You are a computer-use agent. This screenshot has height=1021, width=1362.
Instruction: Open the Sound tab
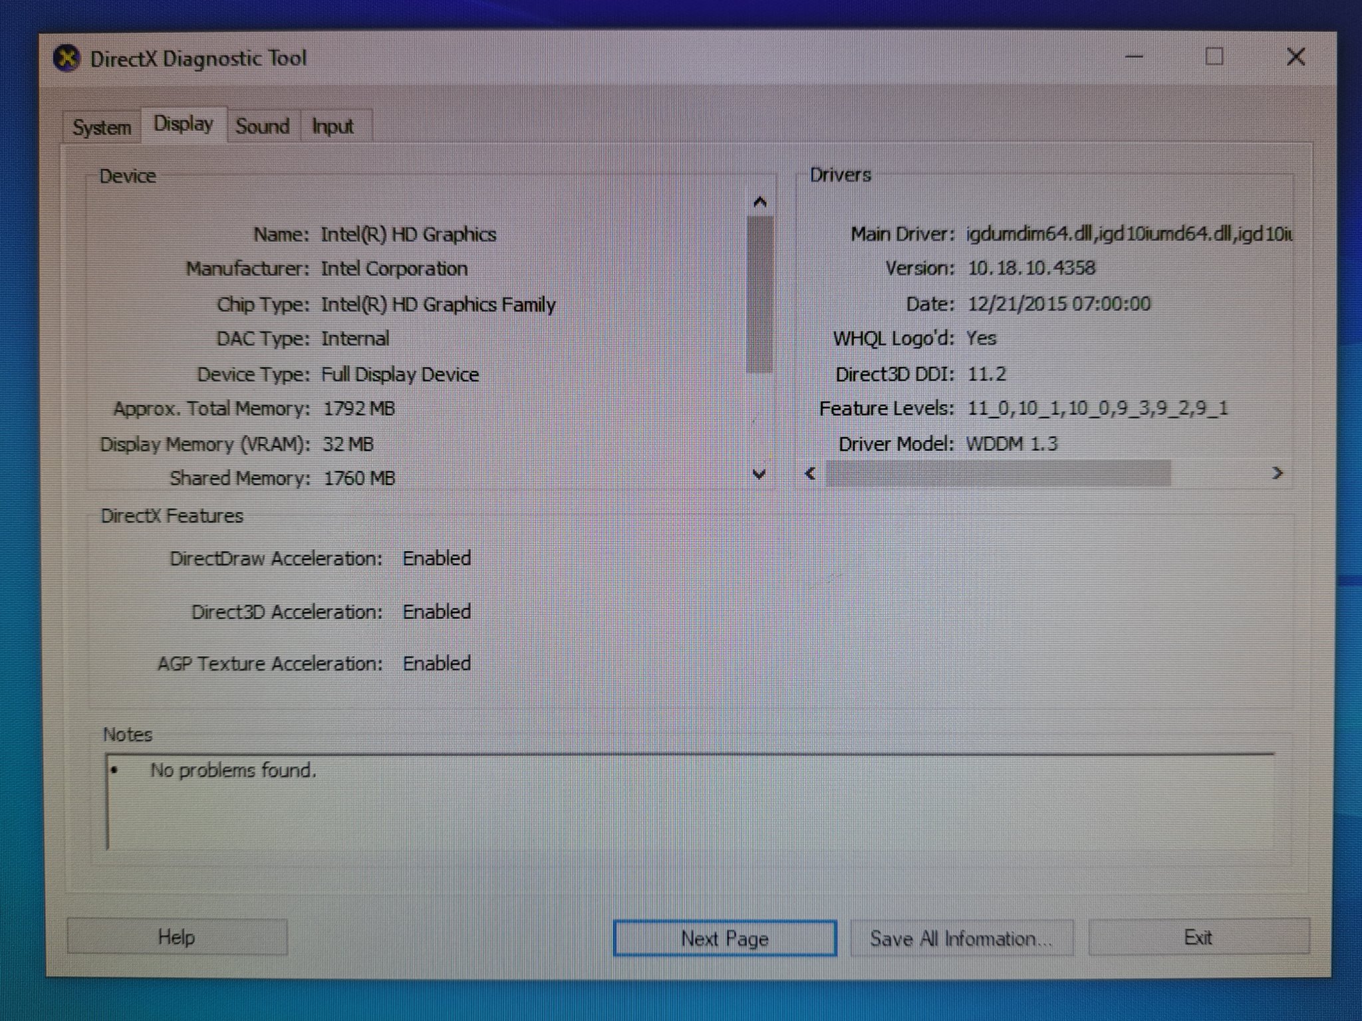(263, 126)
